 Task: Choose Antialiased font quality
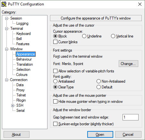pos(55,81)
